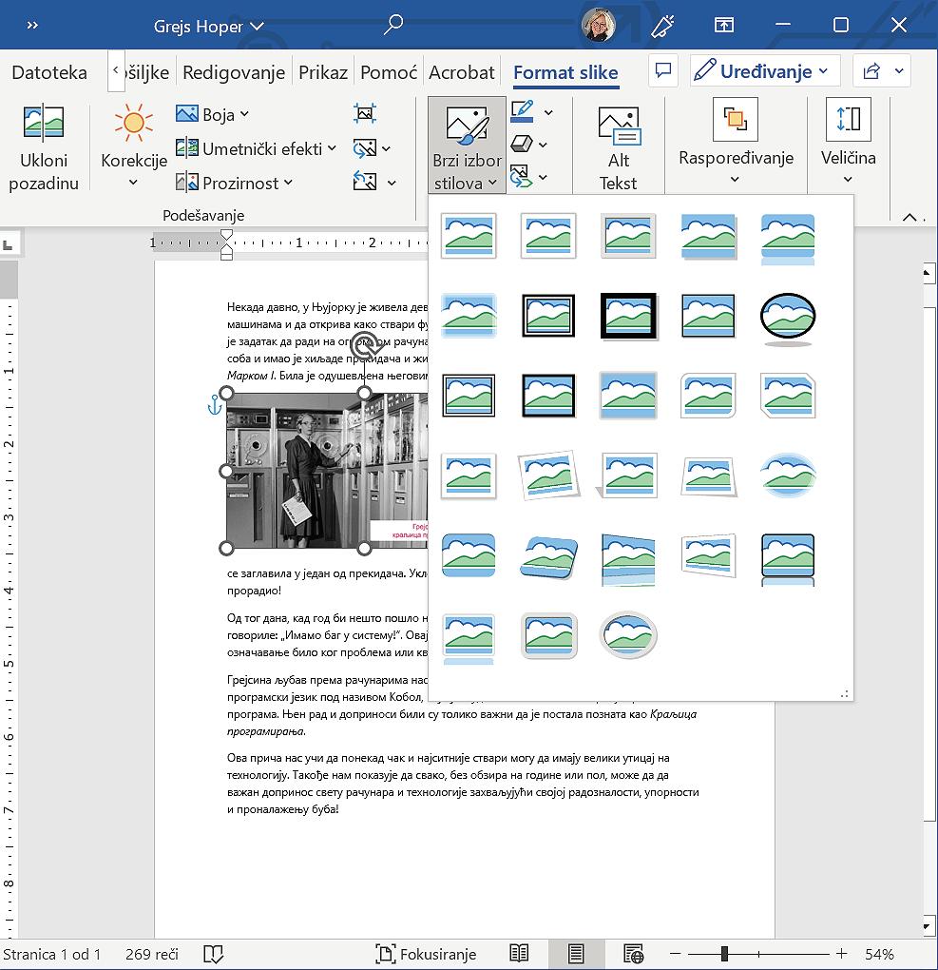The image size is (938, 970).
Task: Switch to Web Layout view in status bar
Action: [633, 954]
